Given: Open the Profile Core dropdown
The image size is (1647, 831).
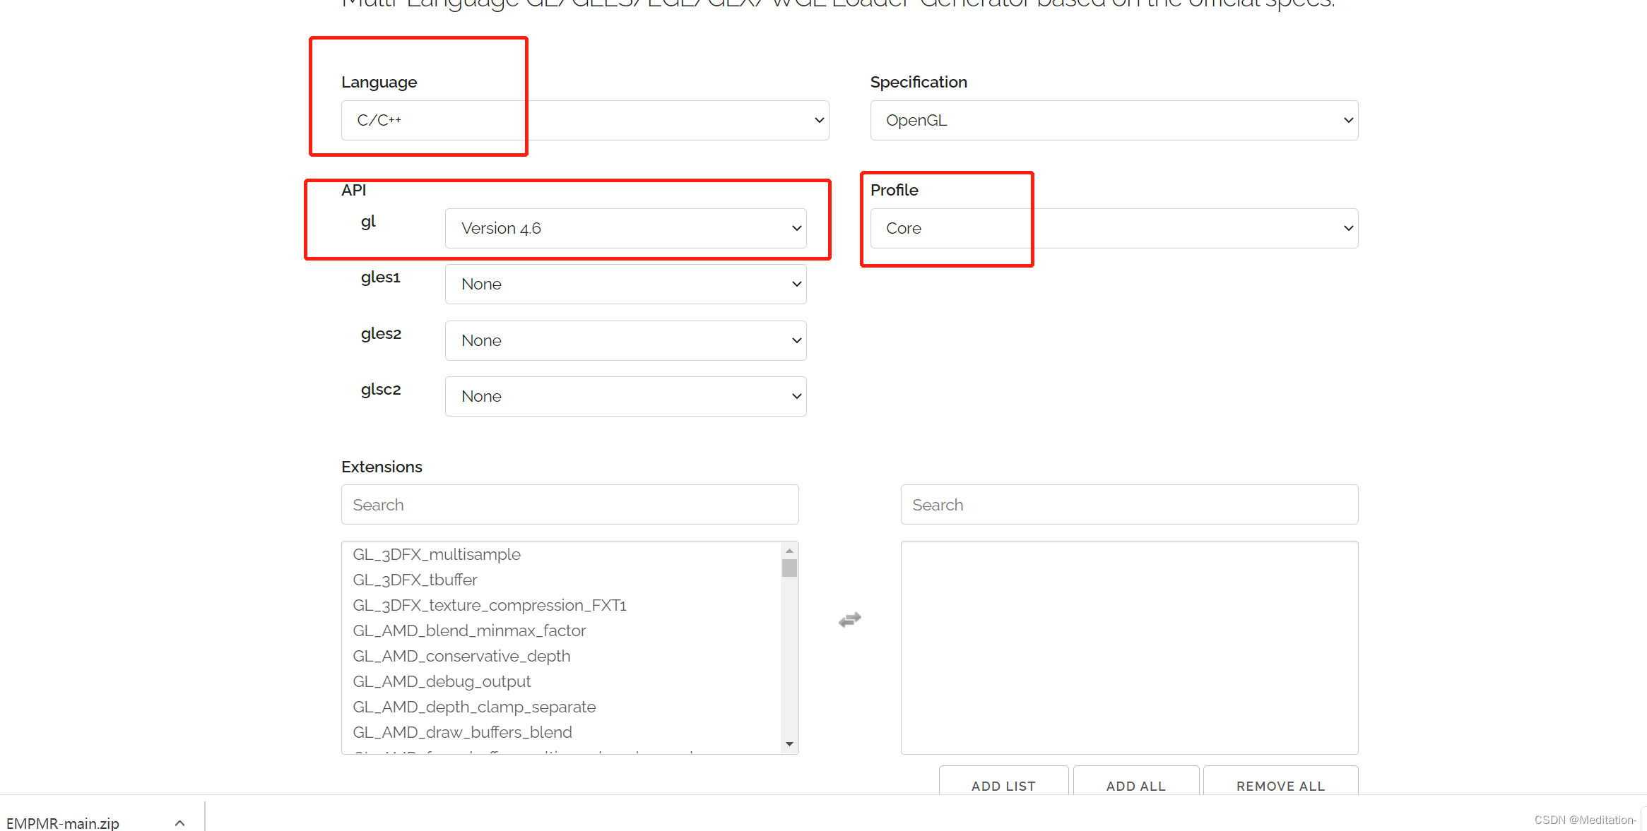Looking at the screenshot, I should pos(1111,228).
